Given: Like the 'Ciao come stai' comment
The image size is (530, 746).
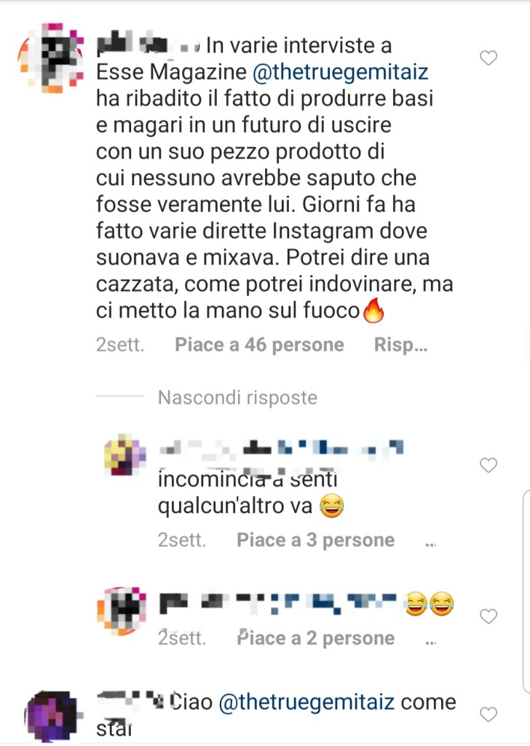Looking at the screenshot, I should coord(489,714).
